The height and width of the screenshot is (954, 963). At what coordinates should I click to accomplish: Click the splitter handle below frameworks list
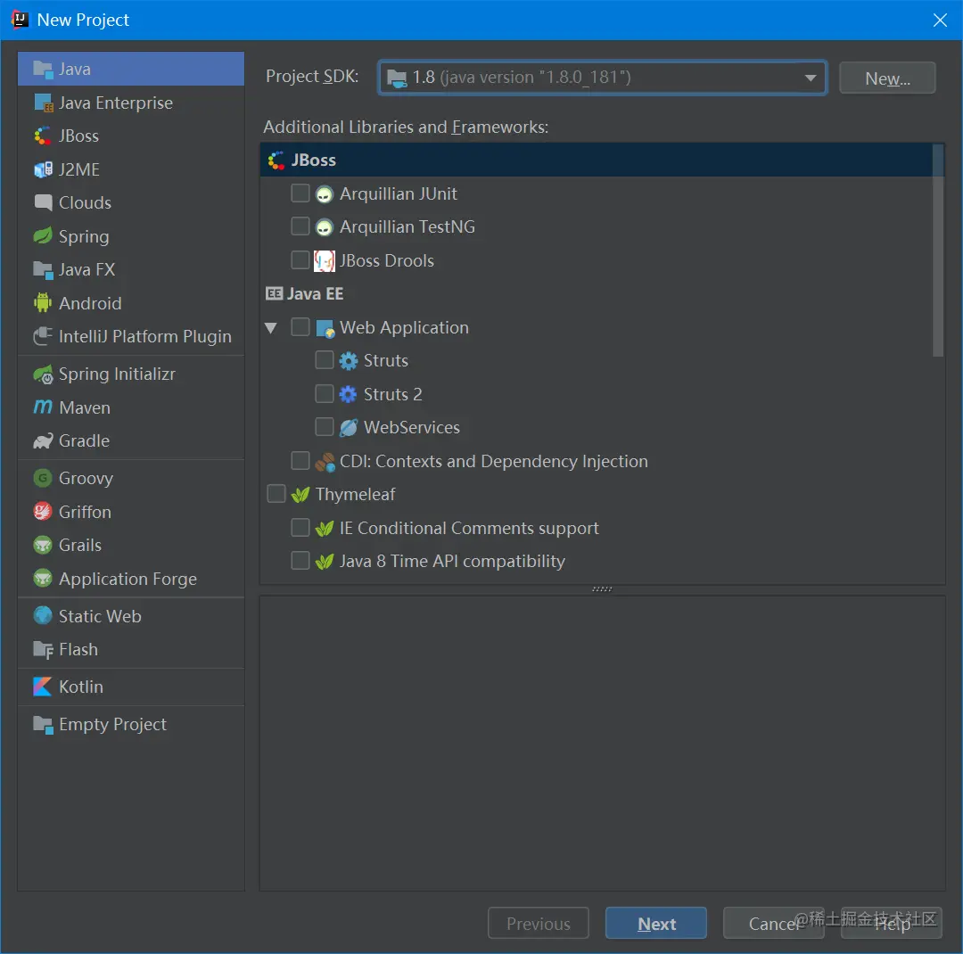[602, 589]
